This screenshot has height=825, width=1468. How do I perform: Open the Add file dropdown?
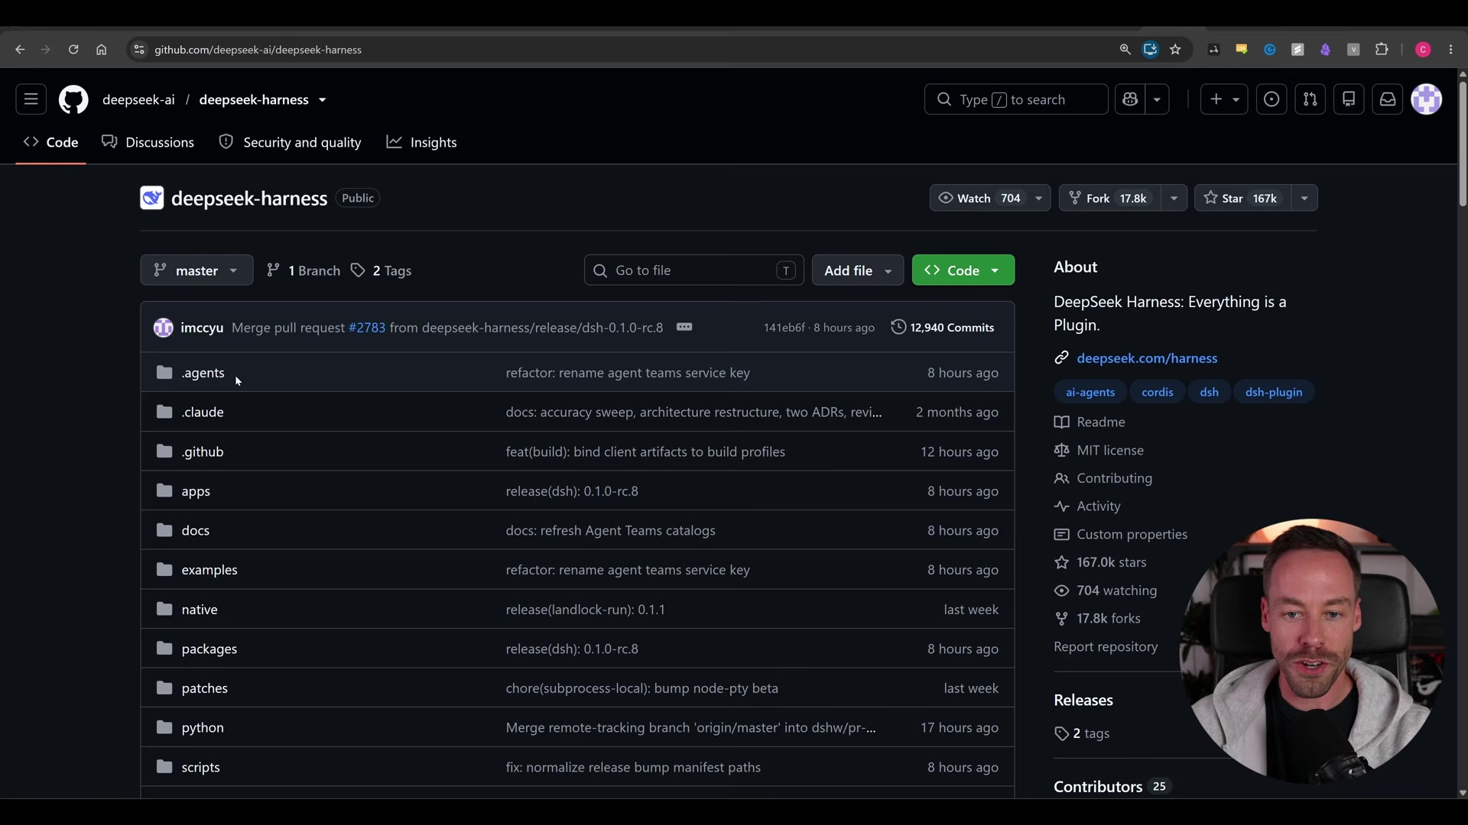858,270
